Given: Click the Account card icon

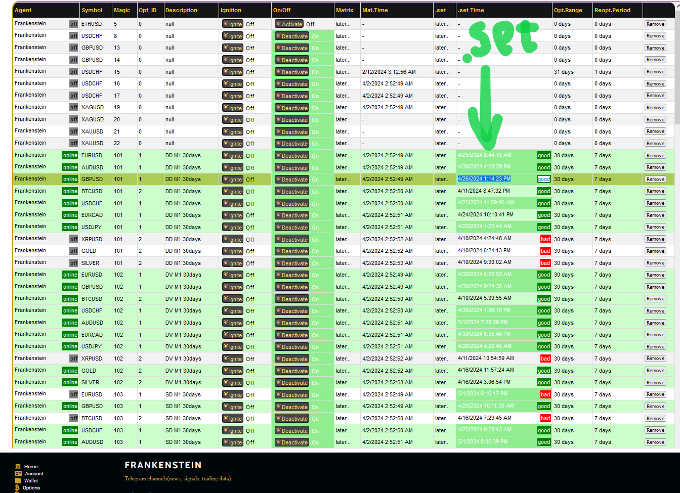Looking at the screenshot, I should coord(18,473).
